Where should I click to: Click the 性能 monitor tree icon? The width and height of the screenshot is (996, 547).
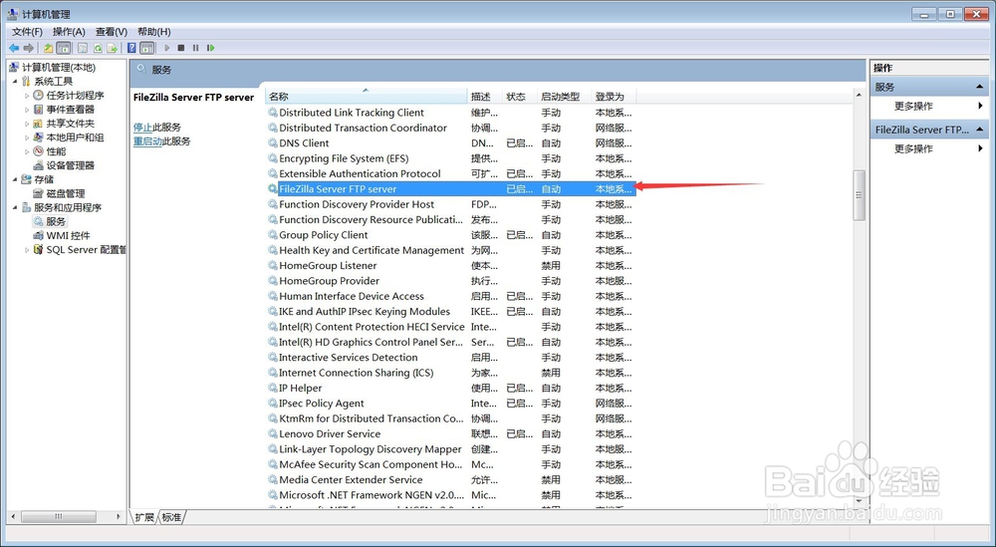click(38, 151)
